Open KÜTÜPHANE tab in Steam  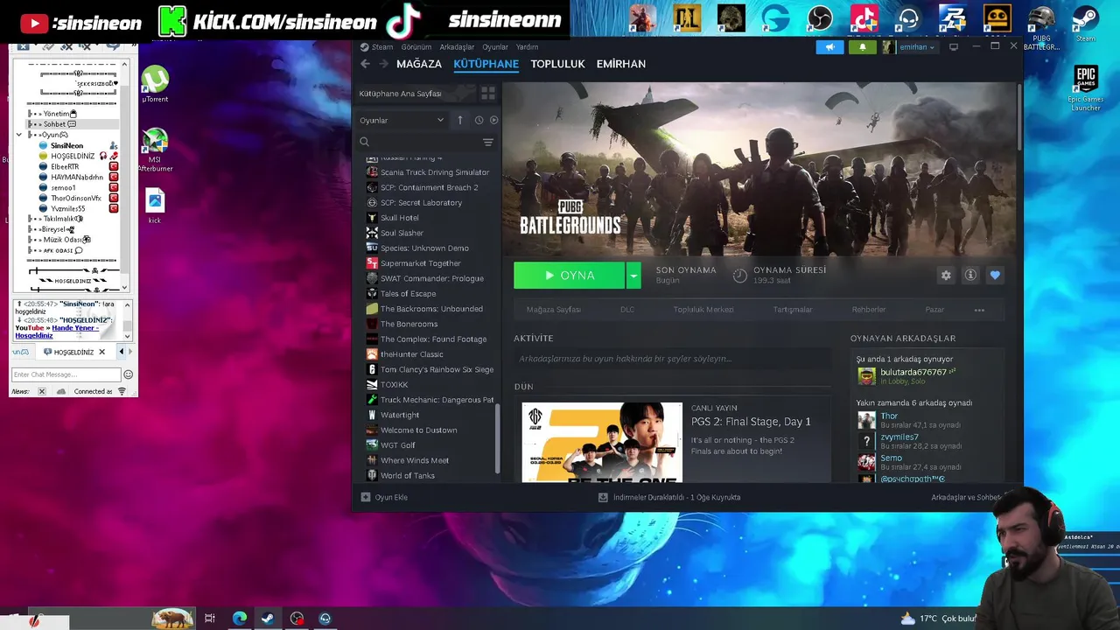[x=486, y=64]
